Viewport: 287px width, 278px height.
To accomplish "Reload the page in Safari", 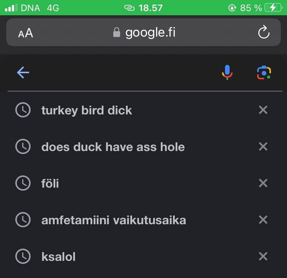I will [264, 33].
